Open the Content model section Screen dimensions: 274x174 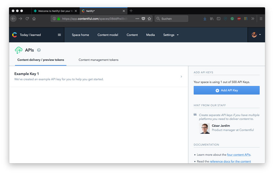(x=108, y=35)
